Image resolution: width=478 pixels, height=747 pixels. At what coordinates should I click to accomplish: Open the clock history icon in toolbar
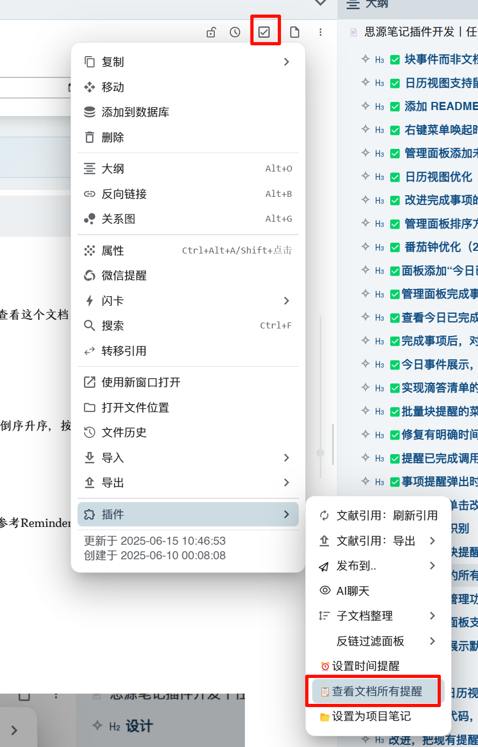pyautogui.click(x=235, y=32)
